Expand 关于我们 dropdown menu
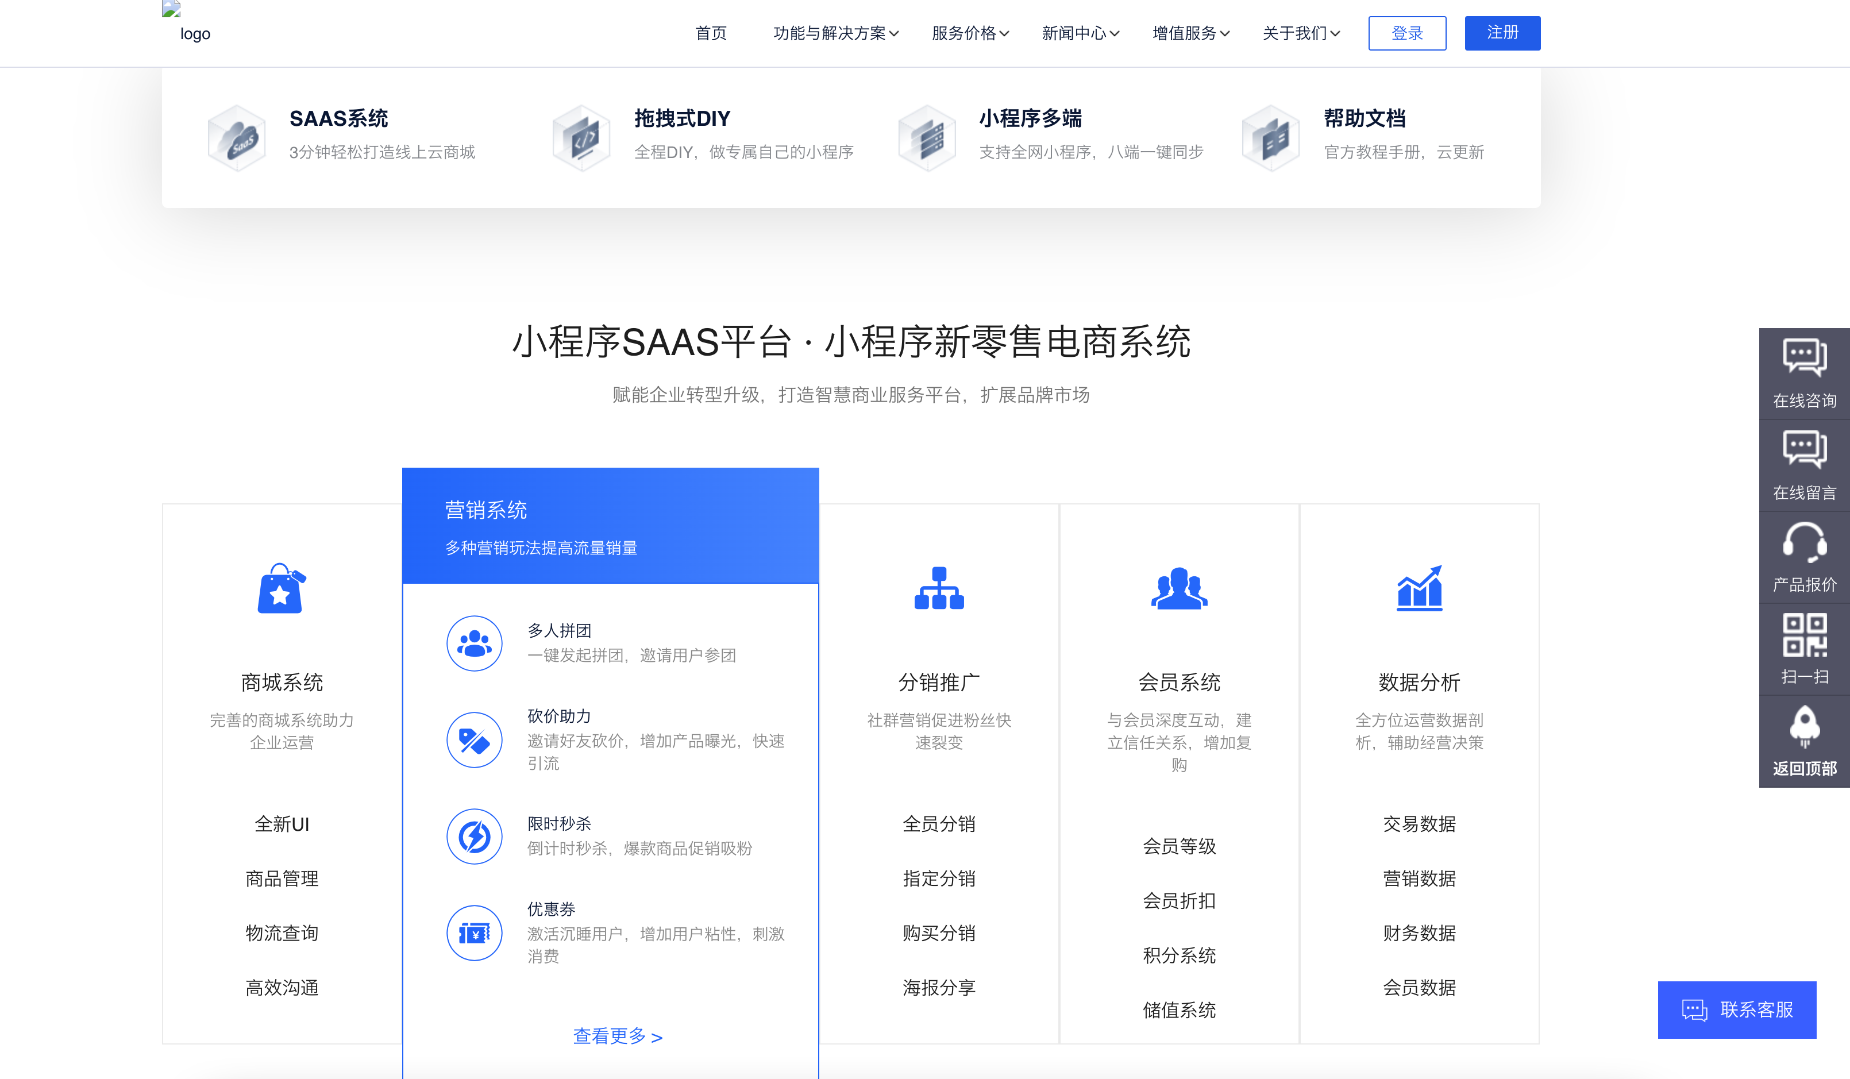The width and height of the screenshot is (1850, 1079). click(1301, 33)
